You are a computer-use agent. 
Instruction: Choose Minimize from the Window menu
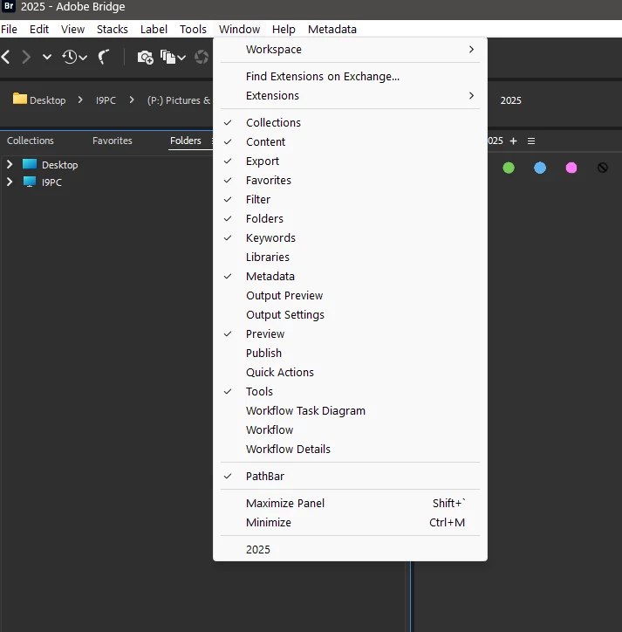(x=350, y=523)
